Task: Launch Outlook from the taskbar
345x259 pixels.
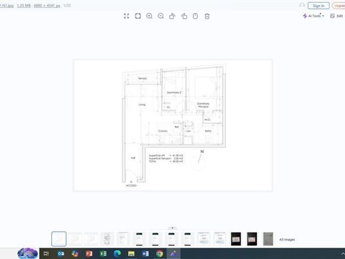Action: click(x=61, y=254)
